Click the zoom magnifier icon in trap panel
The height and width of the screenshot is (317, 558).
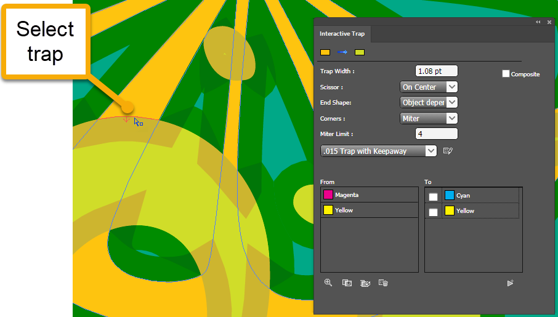click(x=328, y=283)
